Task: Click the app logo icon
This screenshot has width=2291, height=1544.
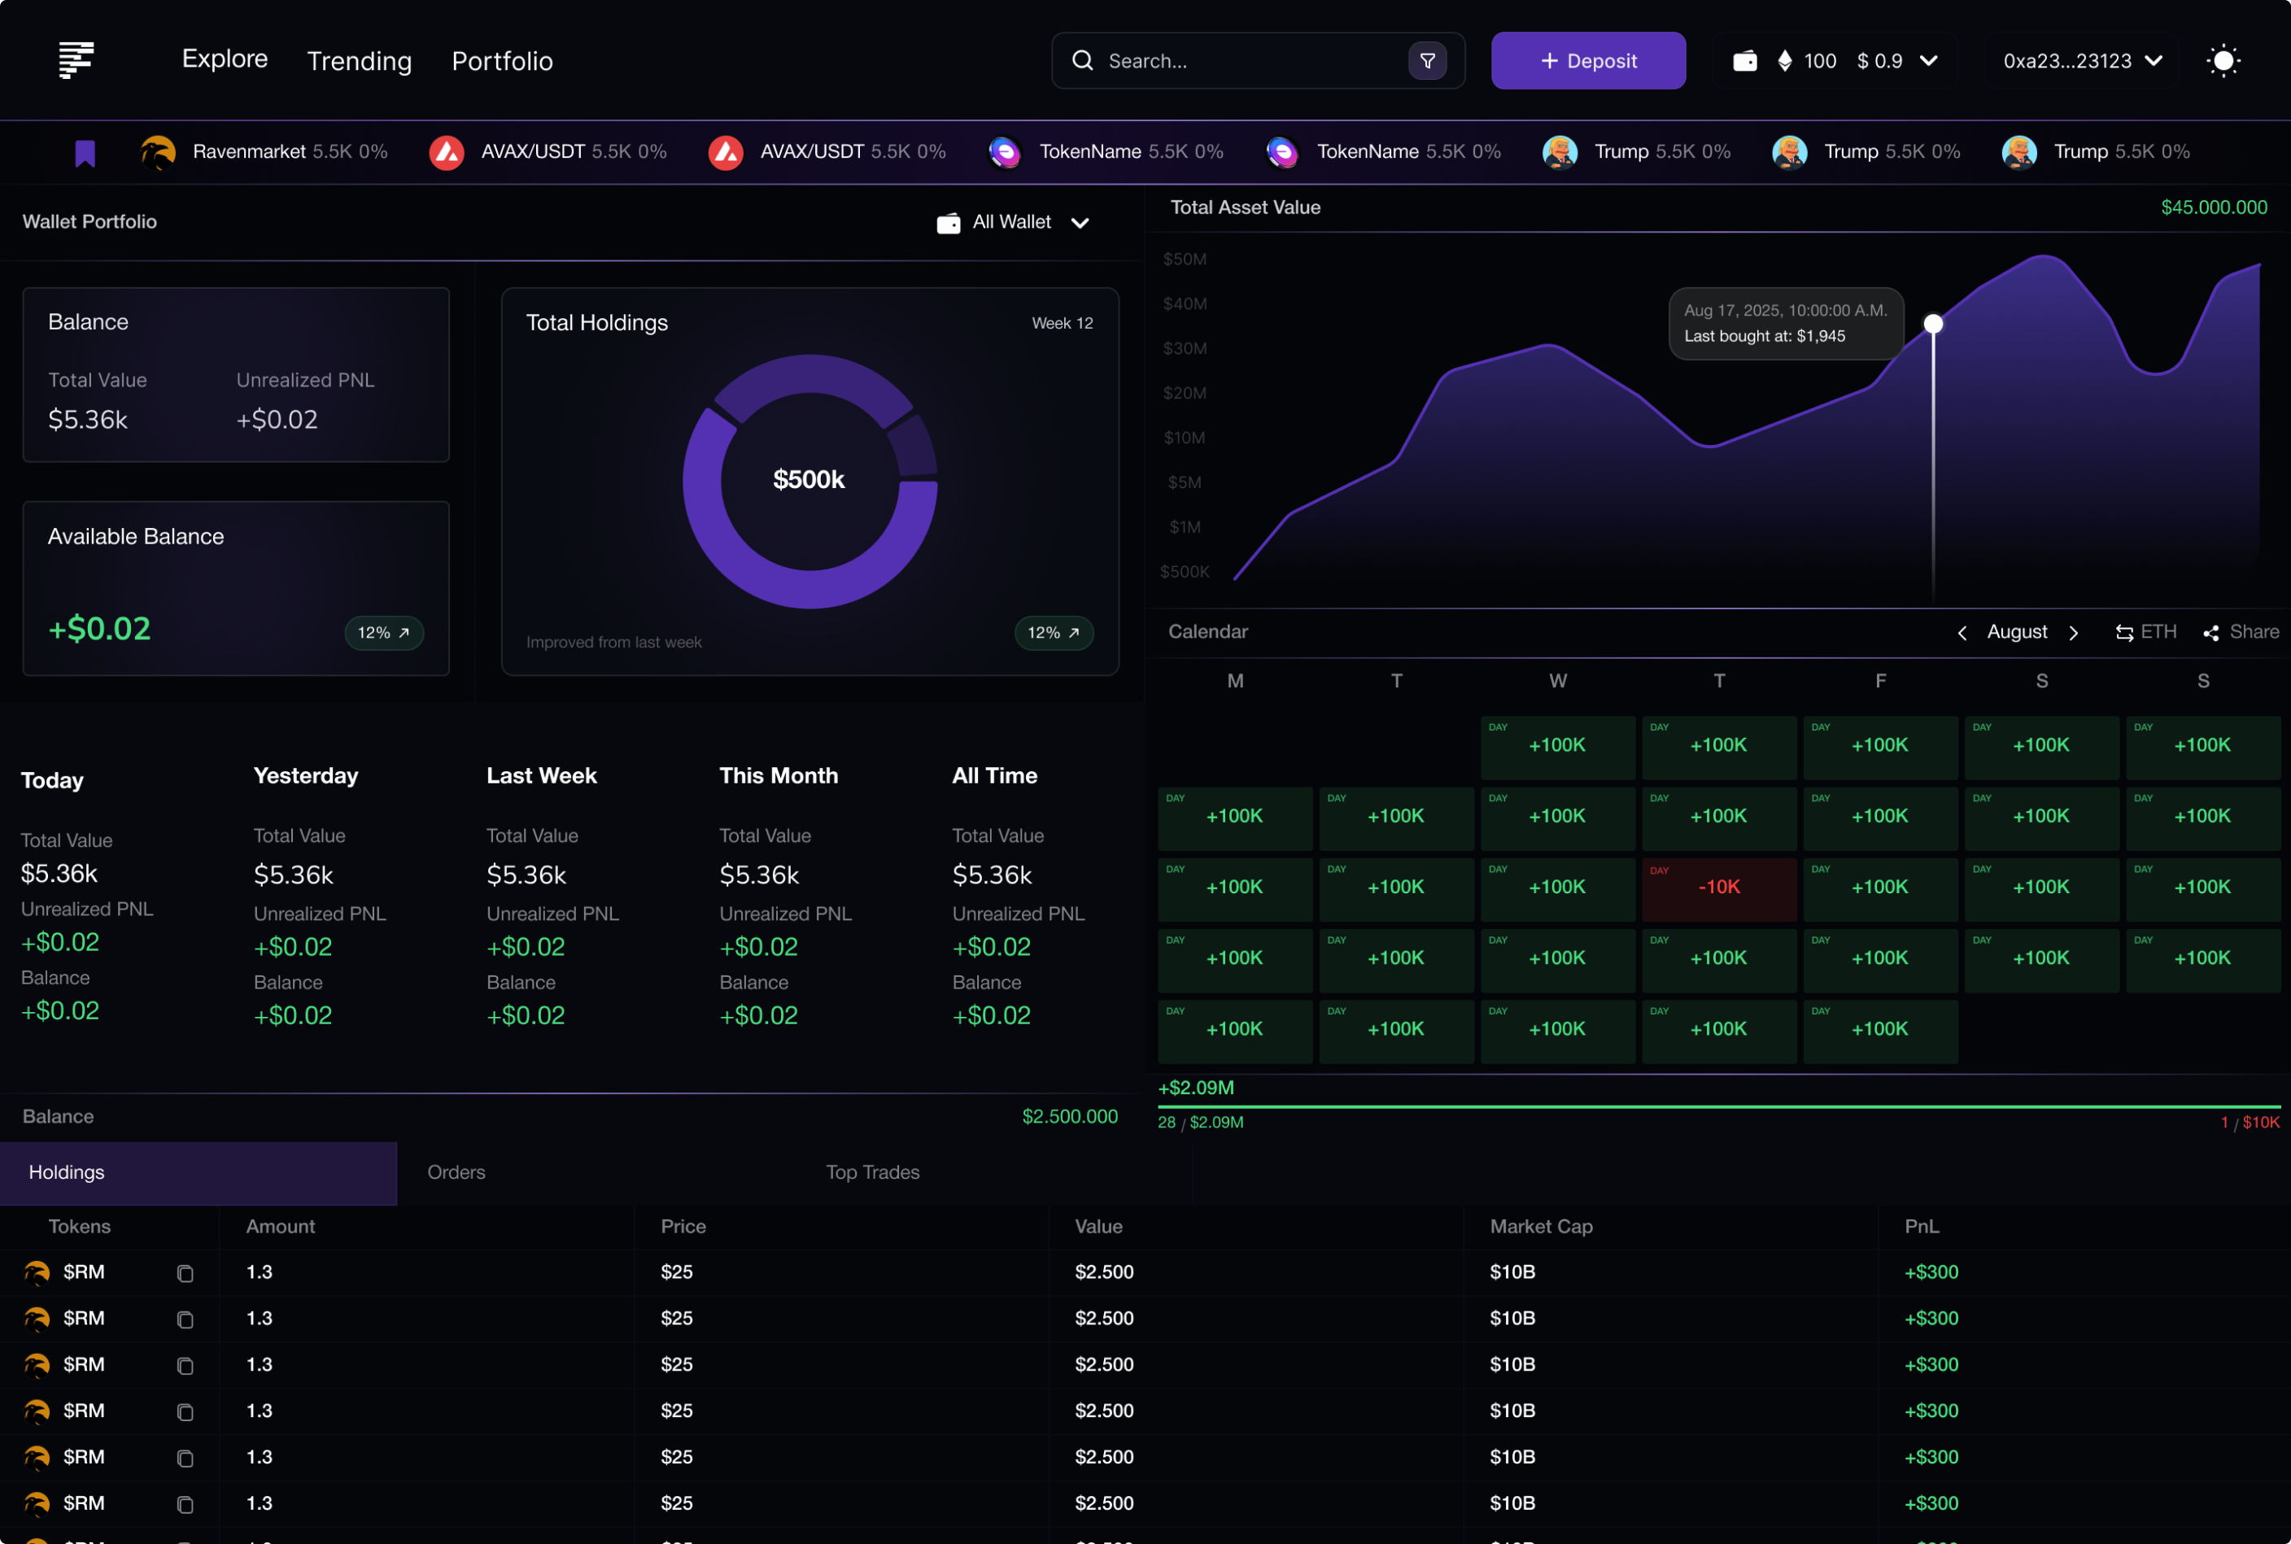Action: pos(76,60)
